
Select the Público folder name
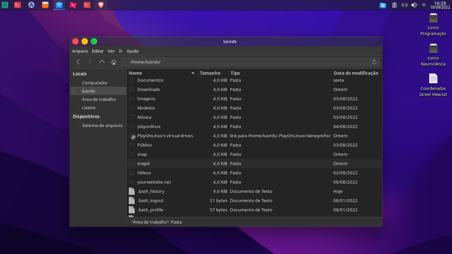[x=145, y=145]
